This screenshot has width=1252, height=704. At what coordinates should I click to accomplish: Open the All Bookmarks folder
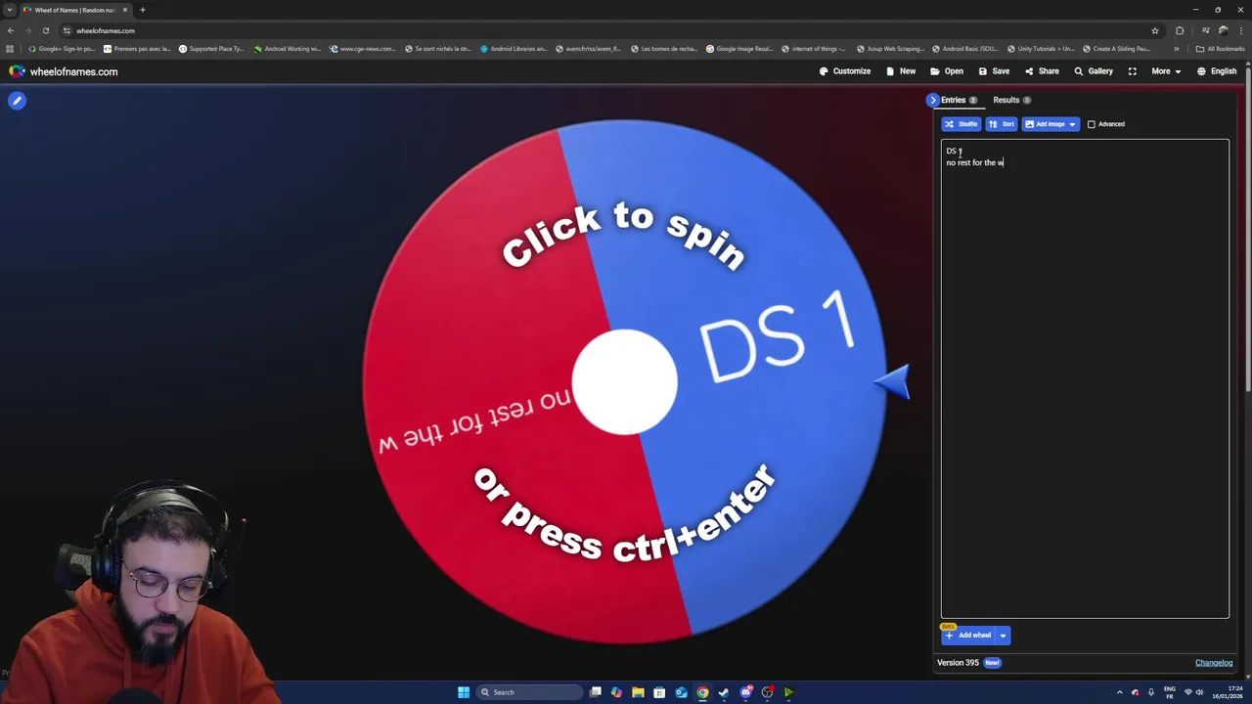point(1220,48)
